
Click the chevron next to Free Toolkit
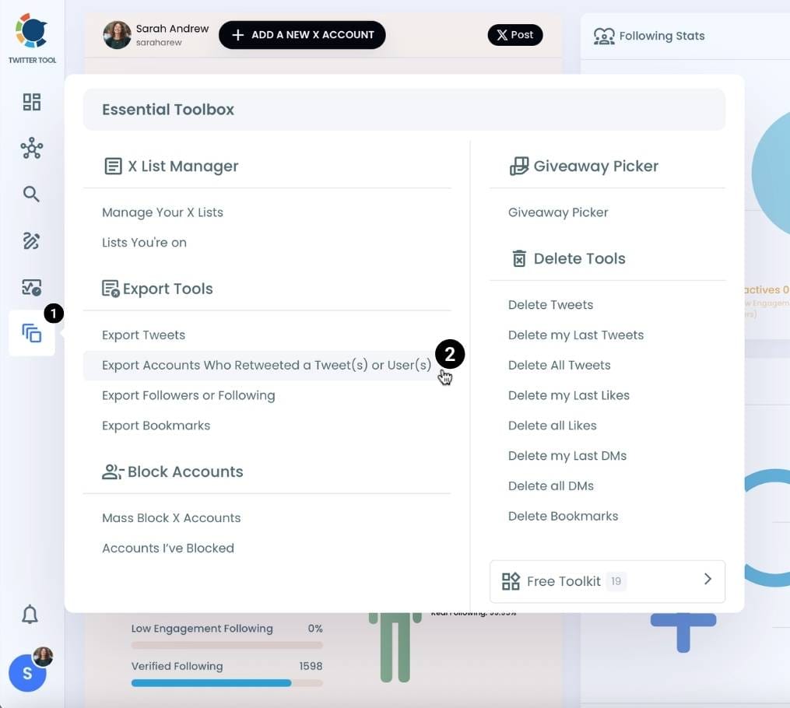tap(707, 579)
